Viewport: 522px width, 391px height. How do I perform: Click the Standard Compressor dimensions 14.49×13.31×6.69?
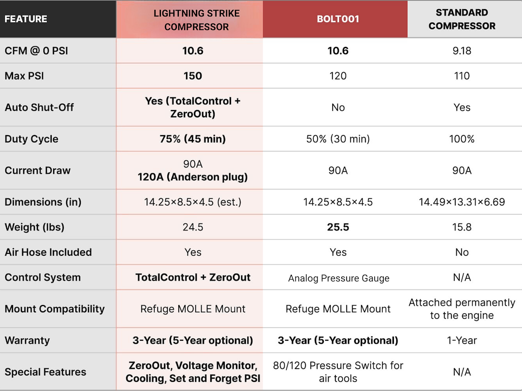pos(462,202)
